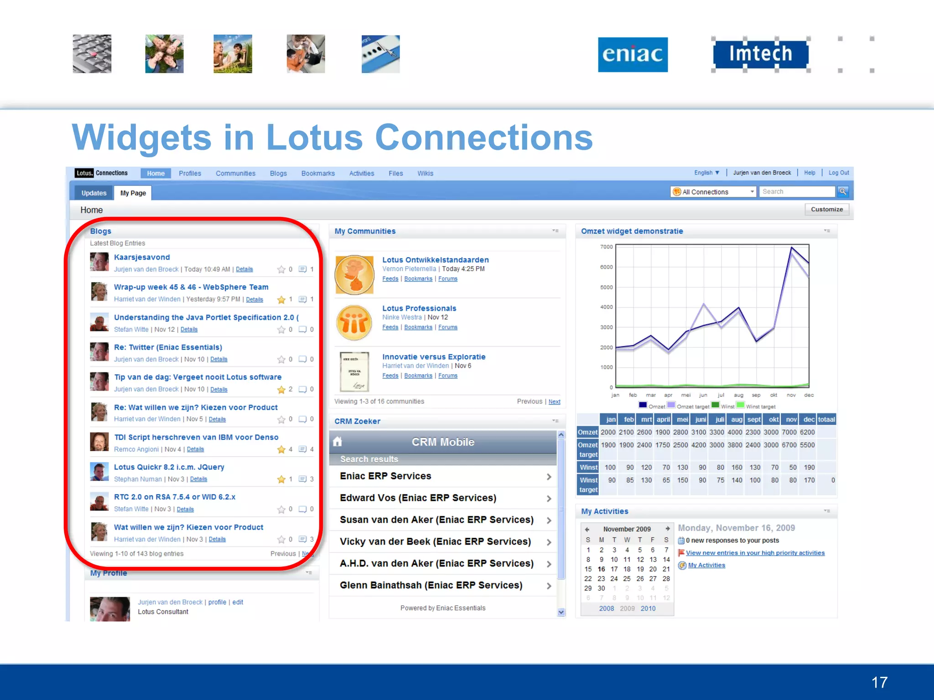Click Remco Angioni avatar photo

pos(99,442)
